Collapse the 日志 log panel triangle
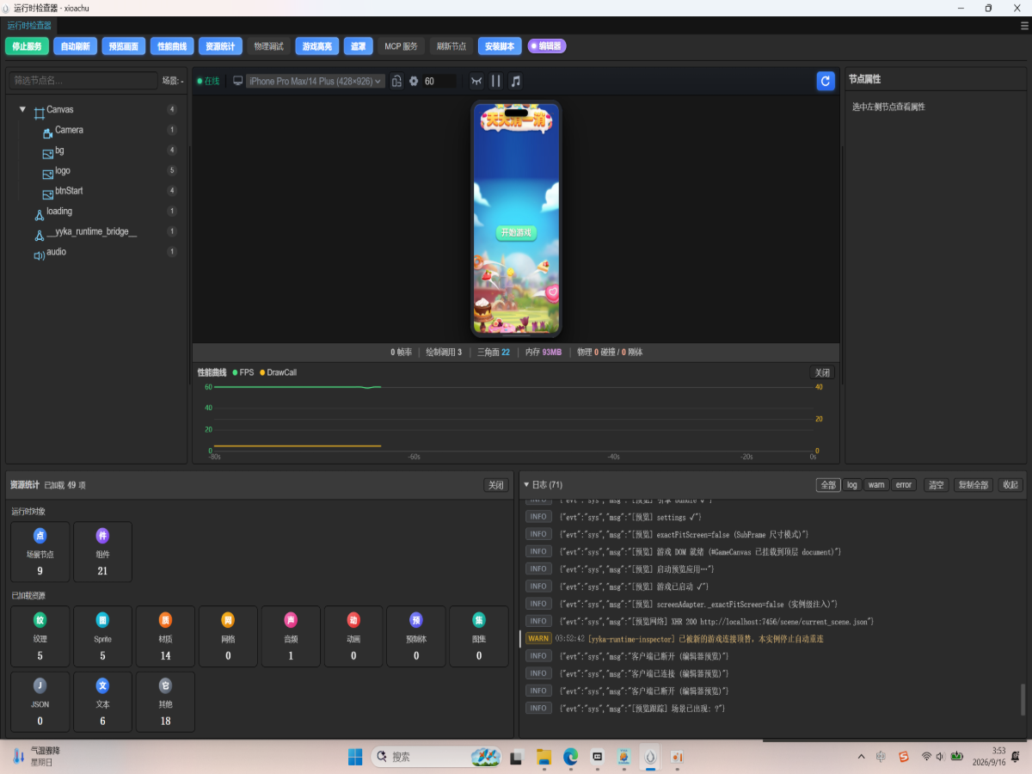 pos(526,485)
